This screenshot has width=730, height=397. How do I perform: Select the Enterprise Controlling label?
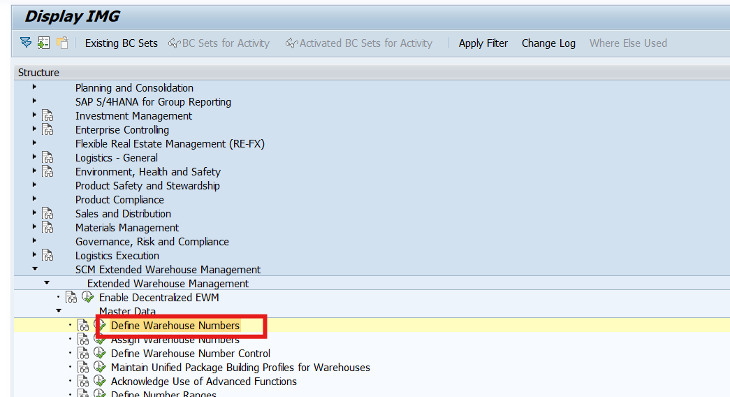click(x=122, y=129)
